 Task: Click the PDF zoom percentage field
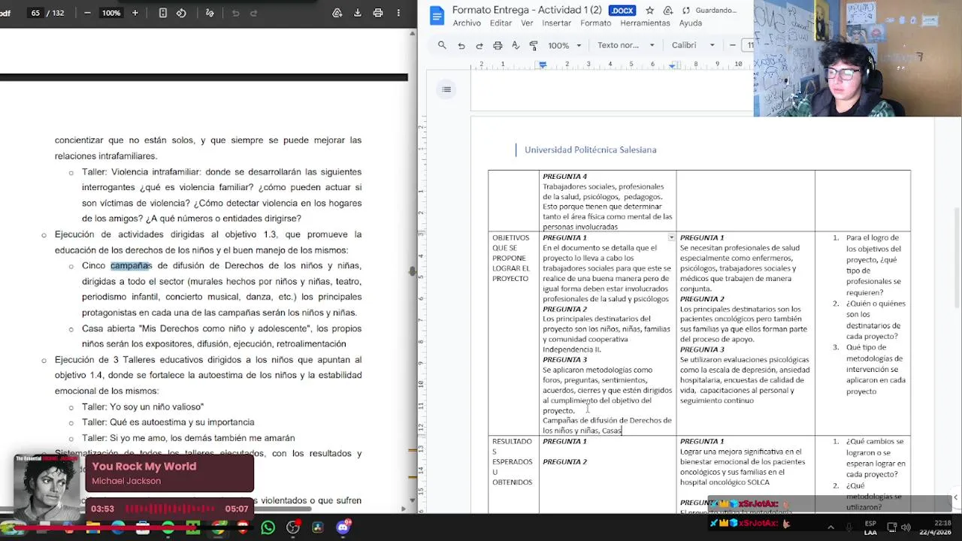click(x=111, y=13)
